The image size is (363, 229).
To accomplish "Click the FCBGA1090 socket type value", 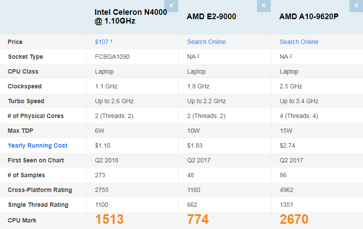I will click(112, 57).
